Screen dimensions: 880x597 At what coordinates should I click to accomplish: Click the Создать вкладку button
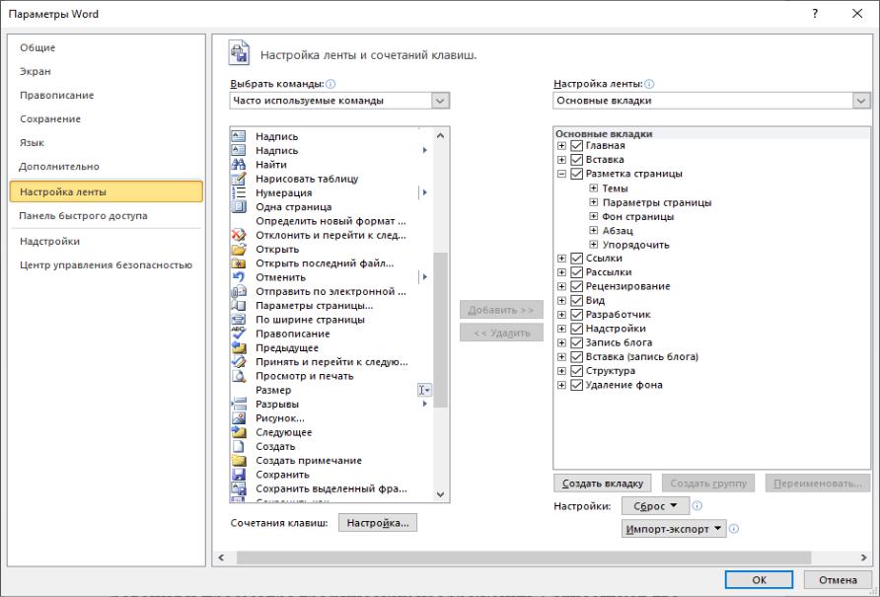click(603, 483)
